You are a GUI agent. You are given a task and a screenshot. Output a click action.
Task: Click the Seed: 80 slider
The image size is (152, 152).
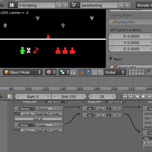38,119
